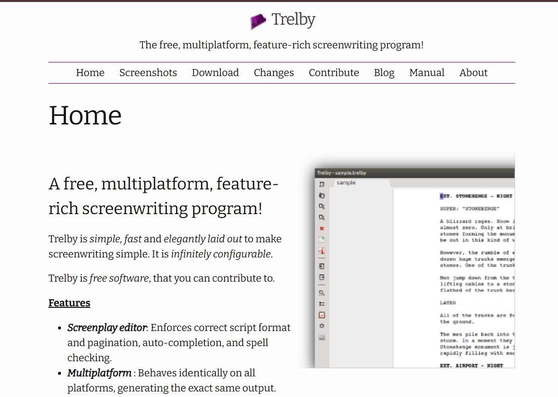Viewport: 558px width, 397px height.
Task: Click the 'EXT. AIRPORT - NIGHT' script line
Action: (x=471, y=365)
